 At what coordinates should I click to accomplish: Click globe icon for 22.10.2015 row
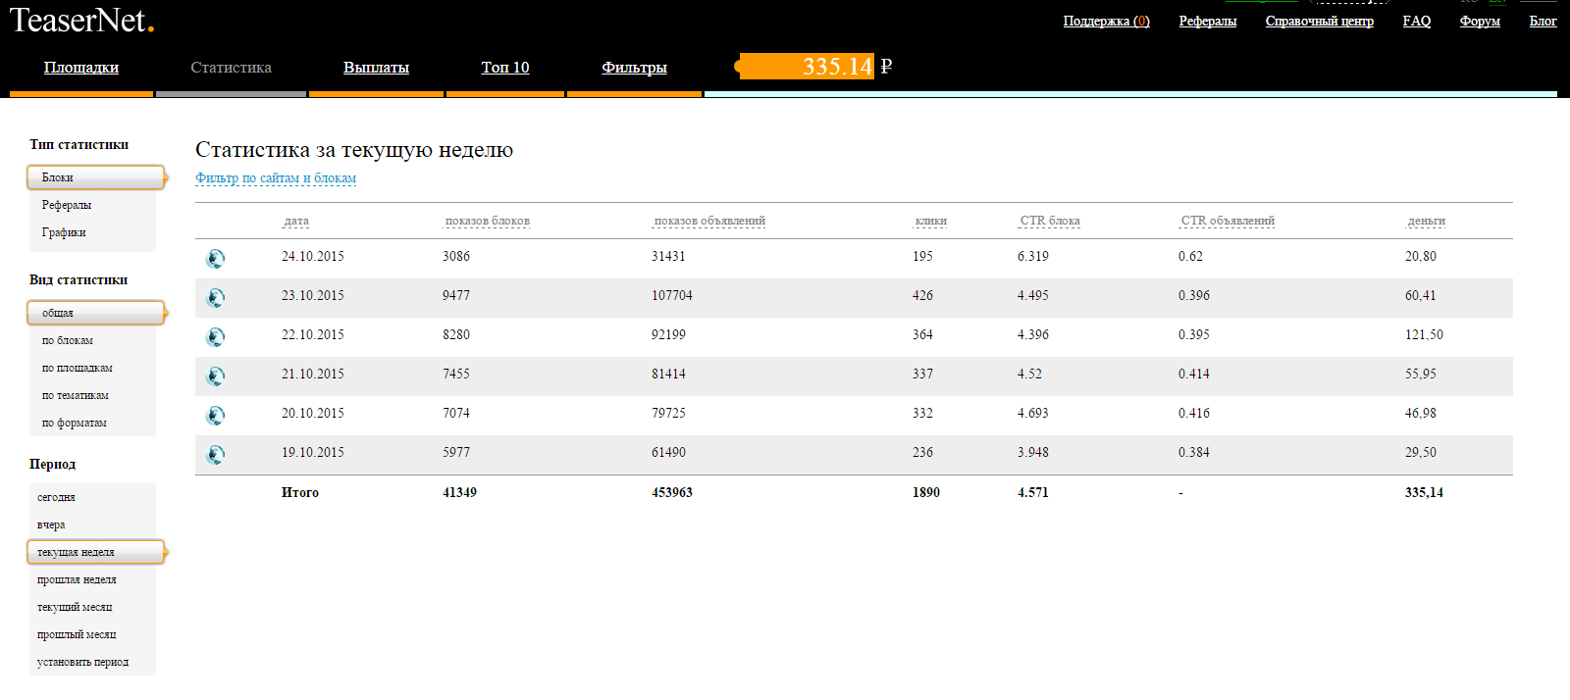pos(216,337)
